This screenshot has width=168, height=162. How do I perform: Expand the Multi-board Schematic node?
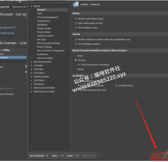point(31,88)
